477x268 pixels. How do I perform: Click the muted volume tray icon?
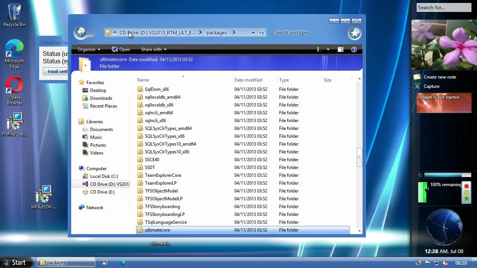pyautogui.click(x=445, y=263)
